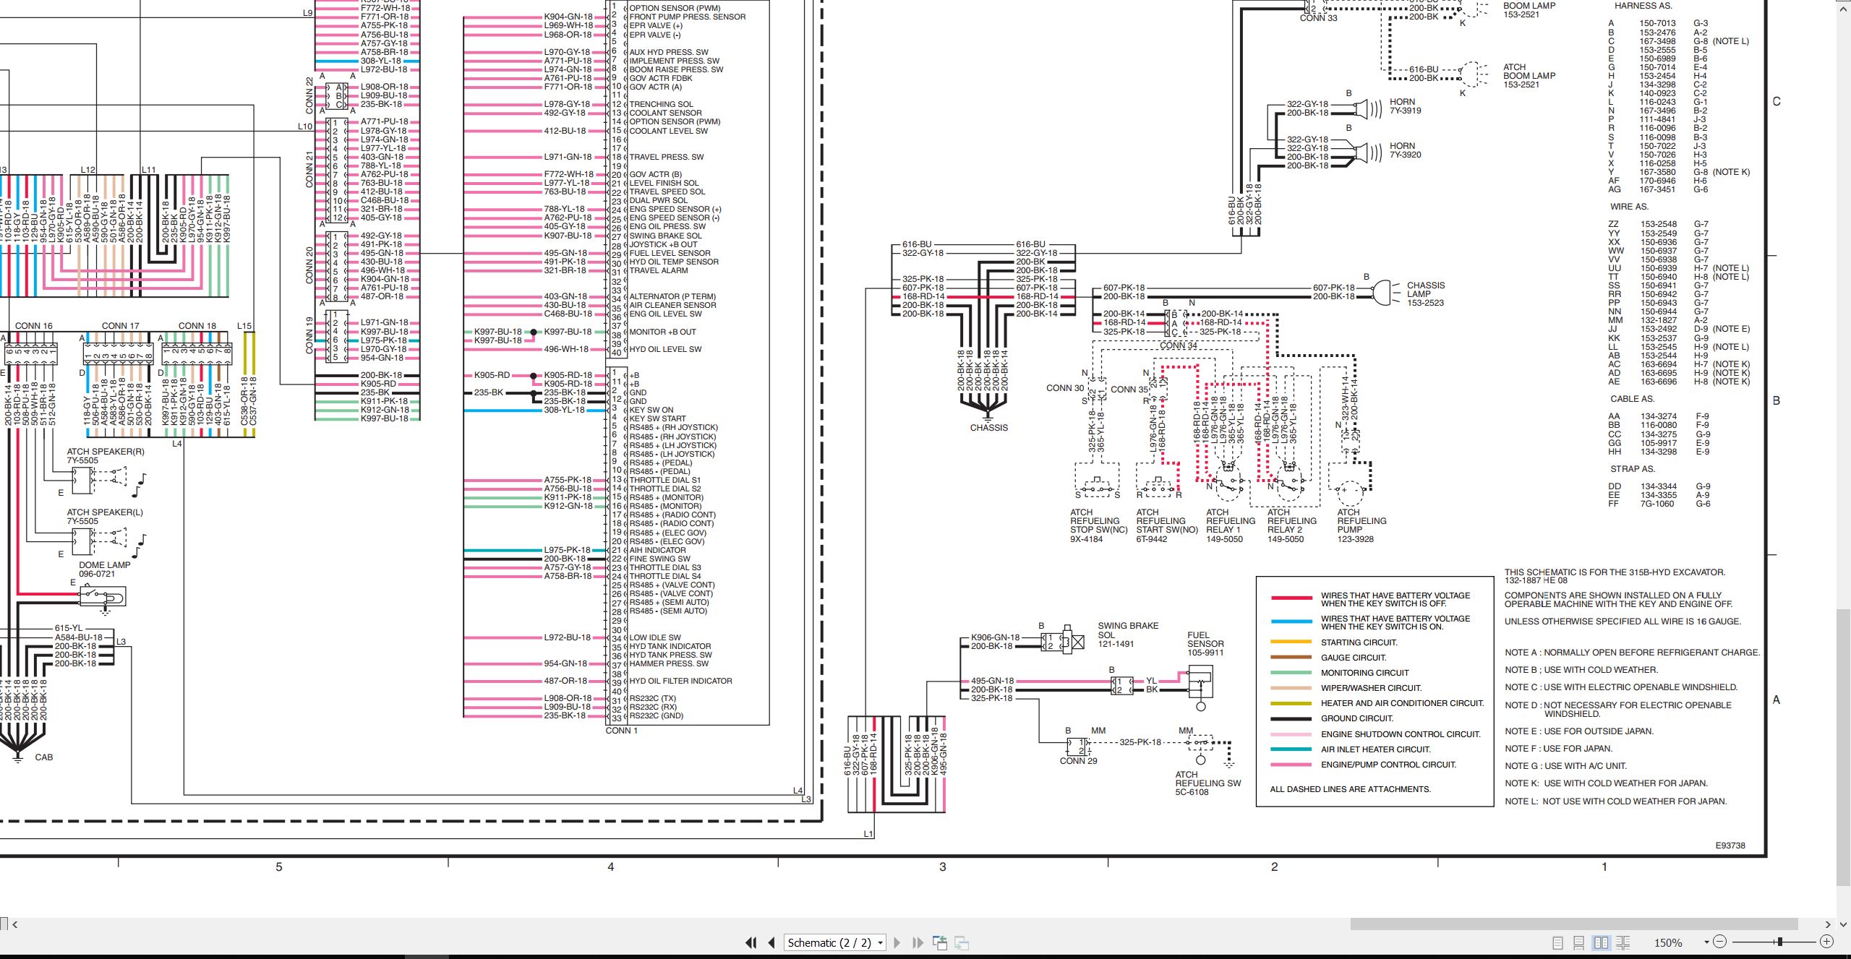Click the red battery voltage legend line

(1291, 598)
